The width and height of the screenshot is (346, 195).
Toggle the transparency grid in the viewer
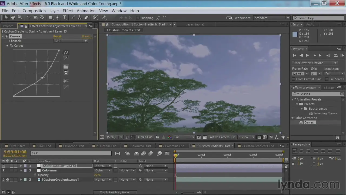pos(205,137)
